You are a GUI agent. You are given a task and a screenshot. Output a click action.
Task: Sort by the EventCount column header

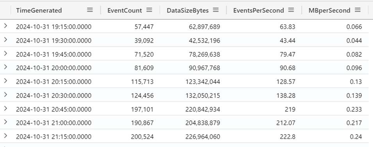click(x=125, y=11)
